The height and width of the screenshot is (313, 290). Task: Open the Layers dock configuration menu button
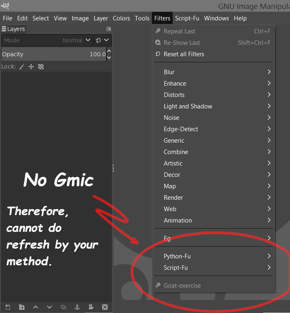coord(109,29)
